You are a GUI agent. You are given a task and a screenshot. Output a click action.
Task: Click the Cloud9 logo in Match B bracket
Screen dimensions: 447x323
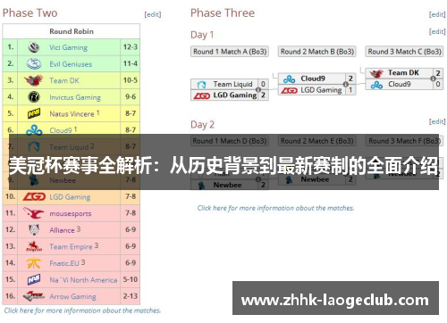(x=289, y=79)
